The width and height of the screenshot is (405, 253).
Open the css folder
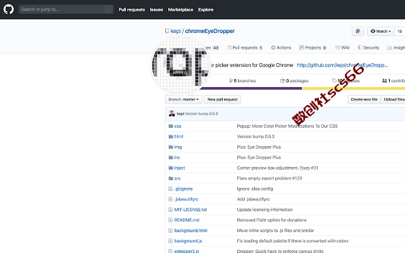pyautogui.click(x=178, y=126)
